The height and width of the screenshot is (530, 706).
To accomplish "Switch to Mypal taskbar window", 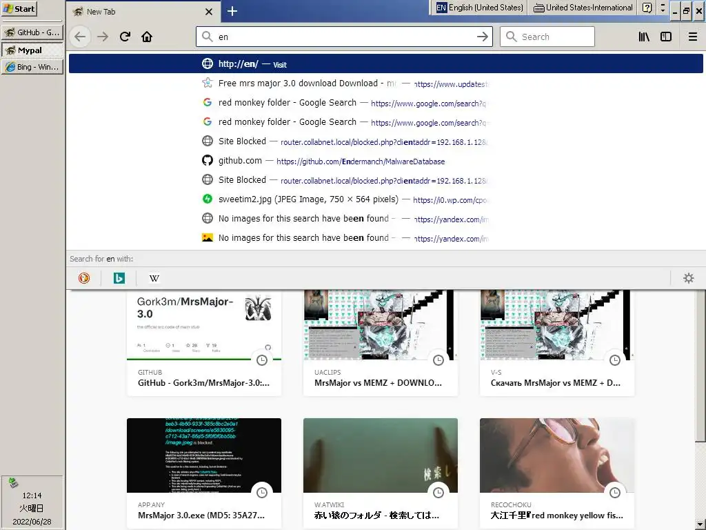I will click(32, 50).
